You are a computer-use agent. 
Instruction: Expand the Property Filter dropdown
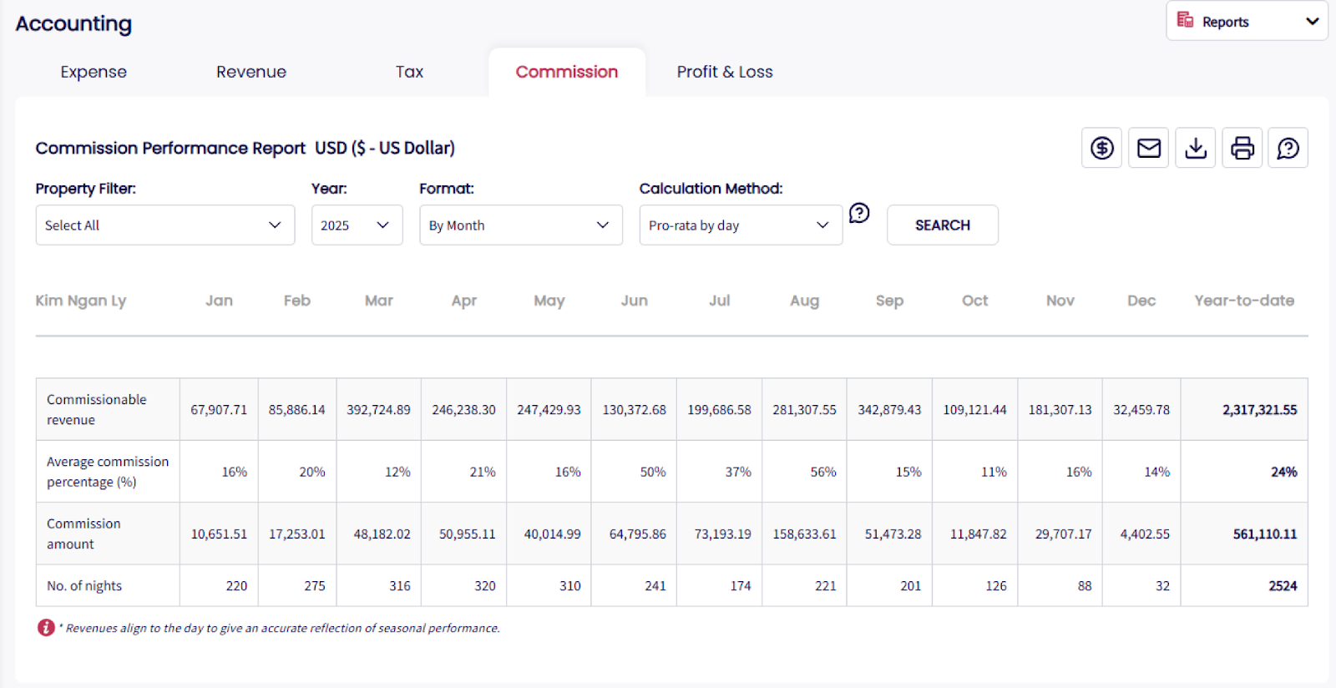[165, 225]
